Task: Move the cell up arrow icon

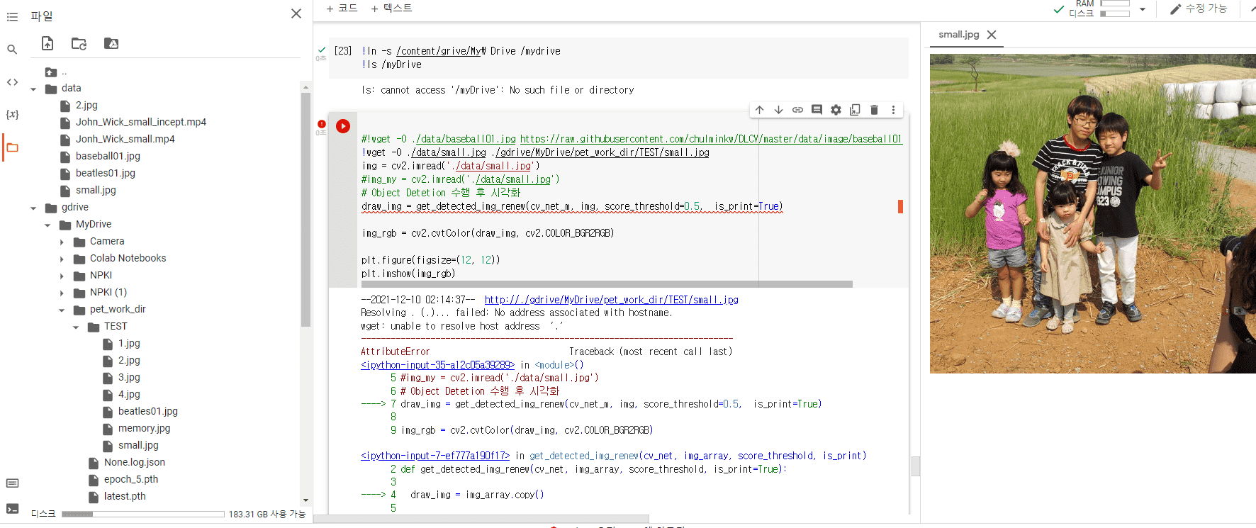Action: click(759, 110)
